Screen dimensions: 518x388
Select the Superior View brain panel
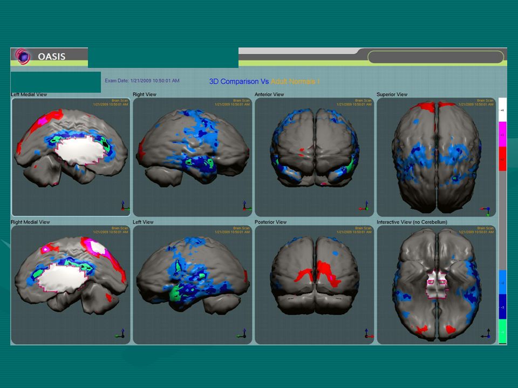[x=436, y=157]
